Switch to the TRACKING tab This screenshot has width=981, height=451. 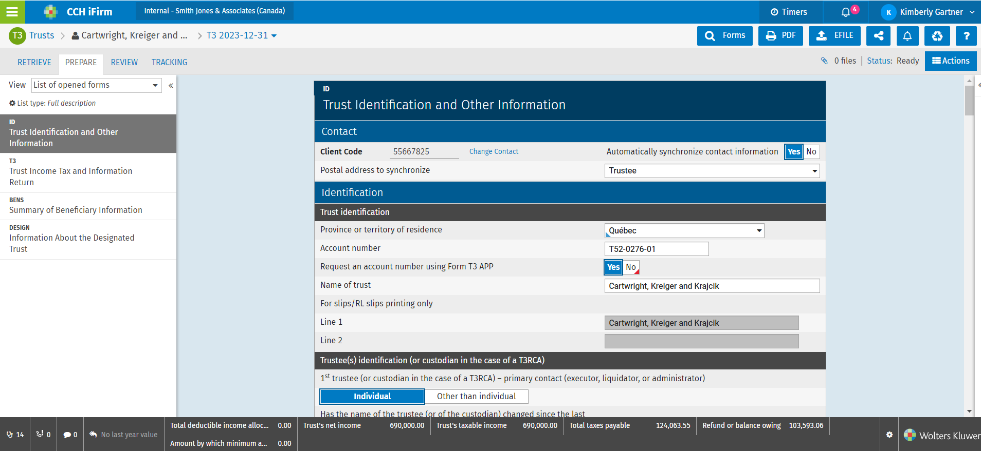[169, 63]
